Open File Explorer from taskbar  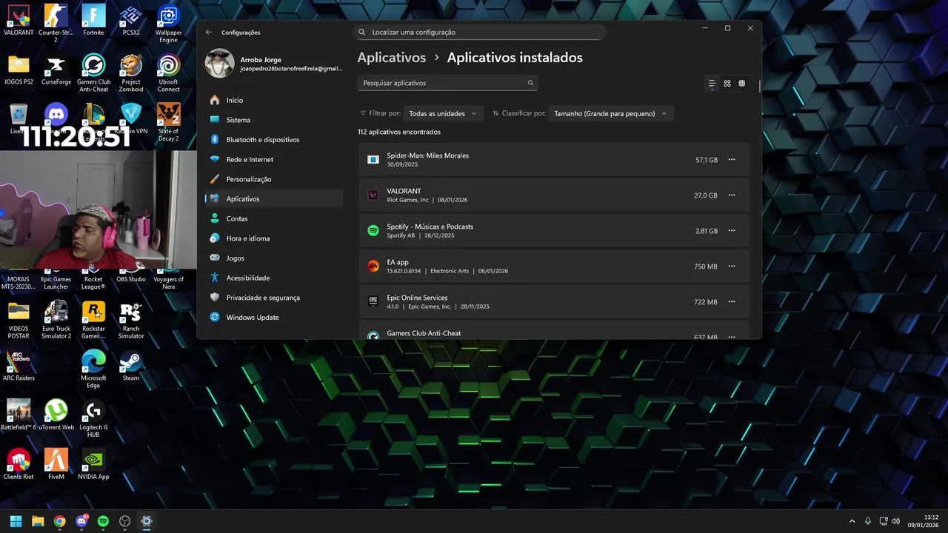[38, 521]
